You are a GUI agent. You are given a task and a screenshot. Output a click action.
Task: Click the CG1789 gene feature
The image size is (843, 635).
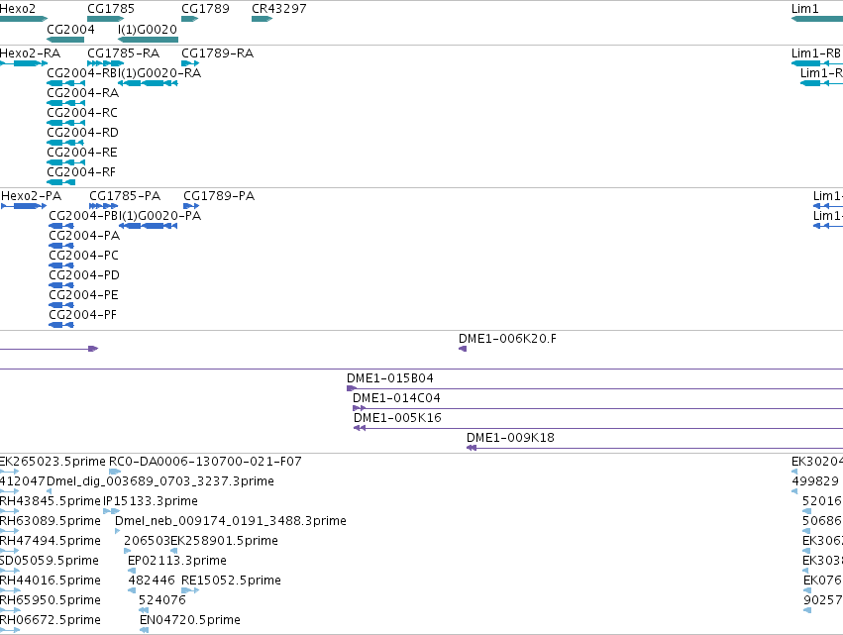(x=190, y=19)
